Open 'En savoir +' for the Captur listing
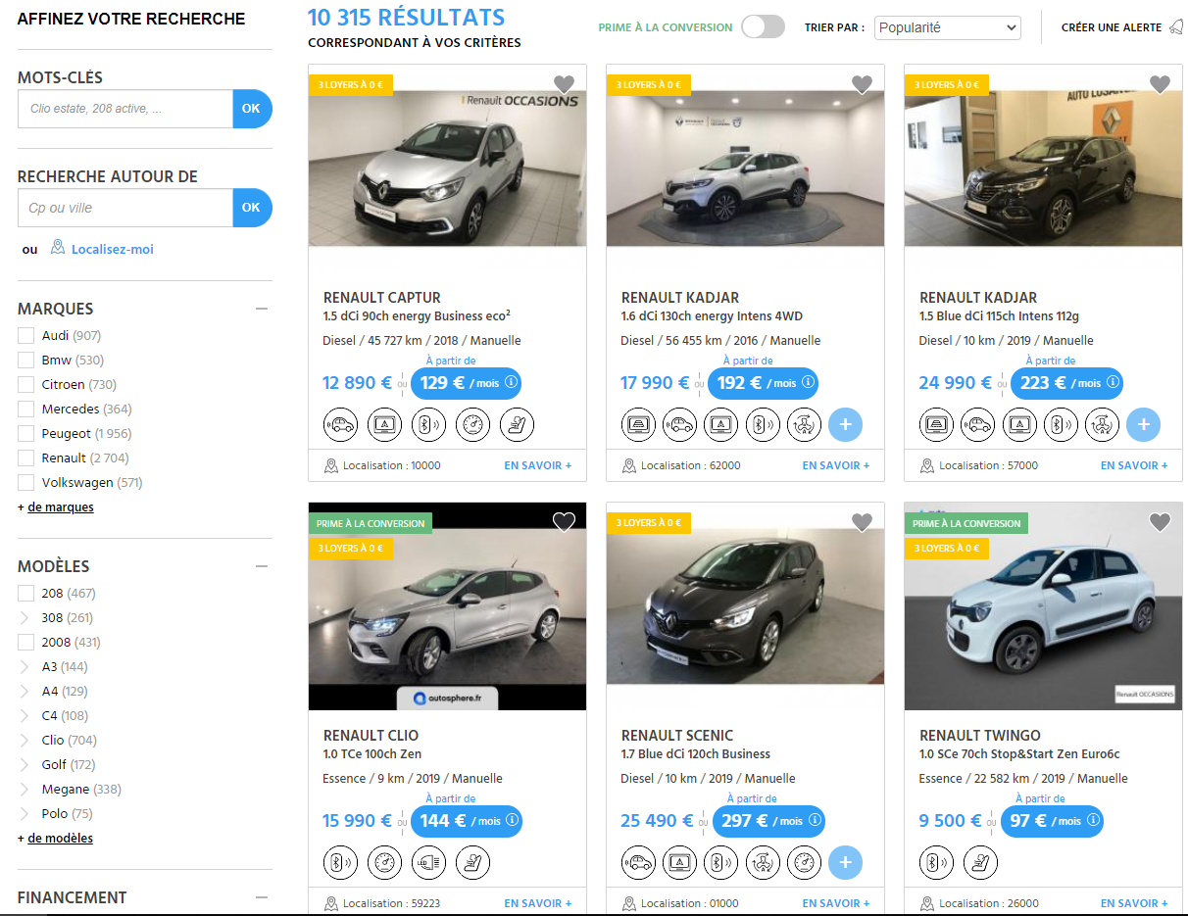This screenshot has width=1188, height=916. [538, 465]
